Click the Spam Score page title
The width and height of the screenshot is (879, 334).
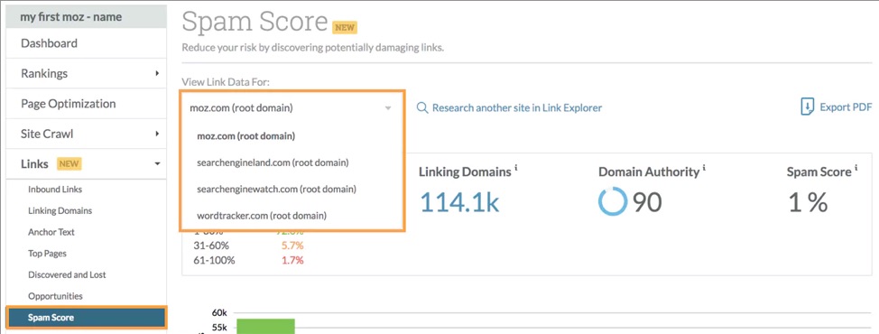(x=255, y=23)
